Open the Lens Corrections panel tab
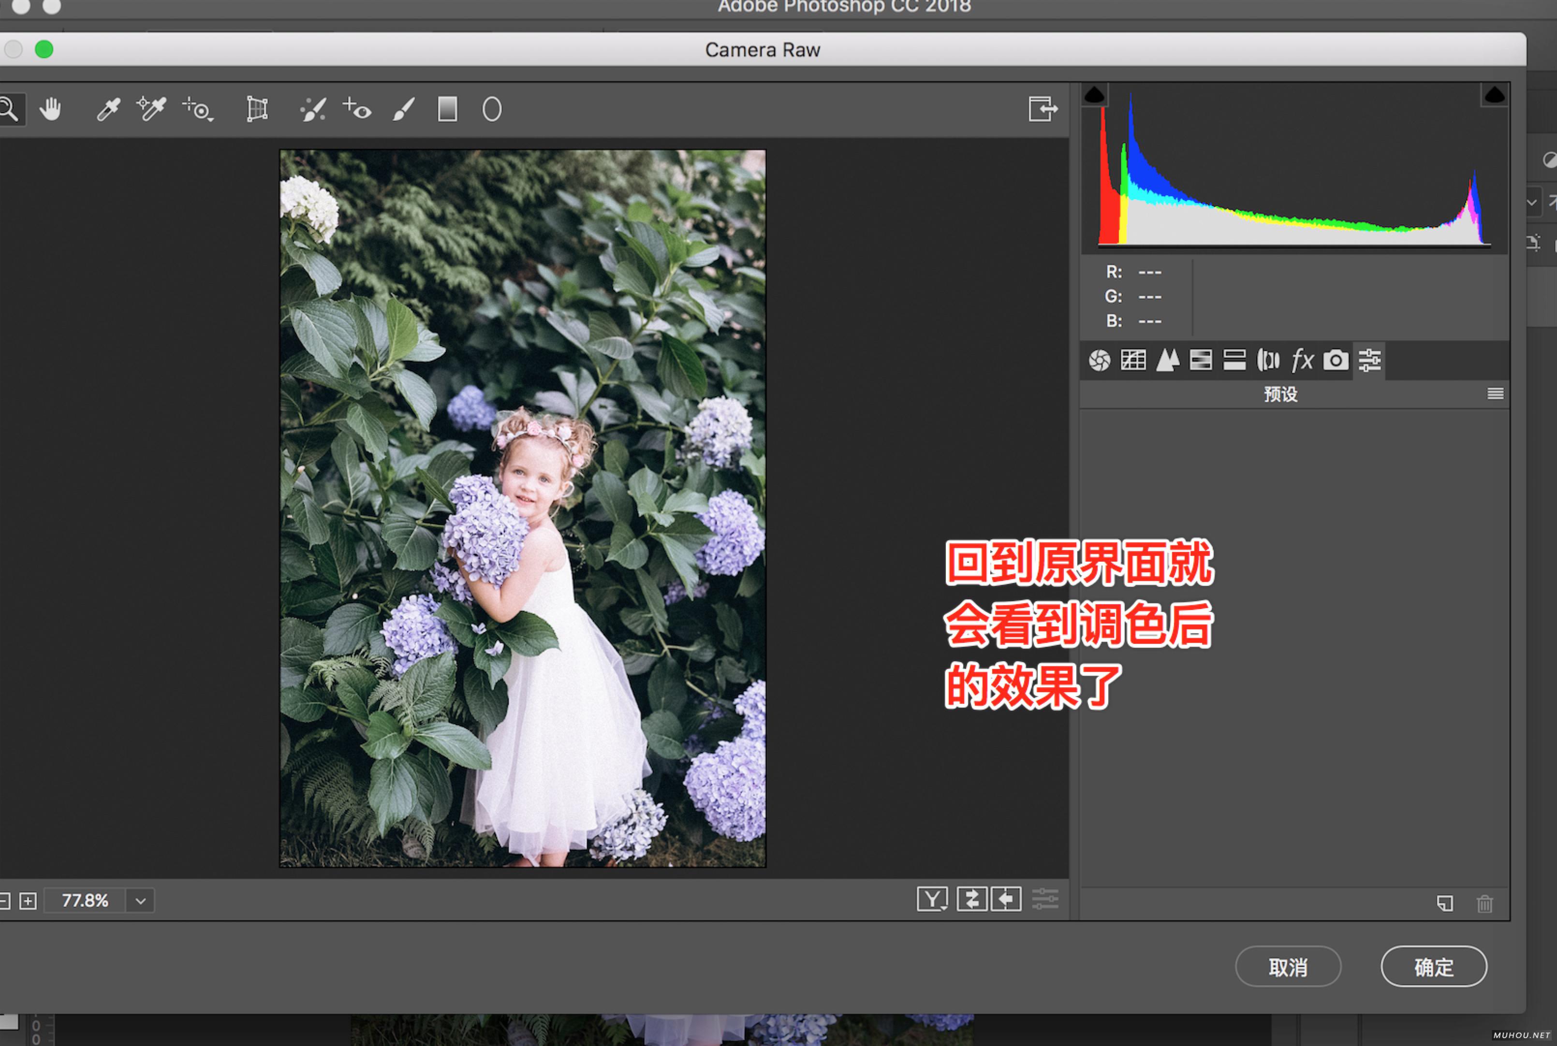1557x1046 pixels. 1268,360
